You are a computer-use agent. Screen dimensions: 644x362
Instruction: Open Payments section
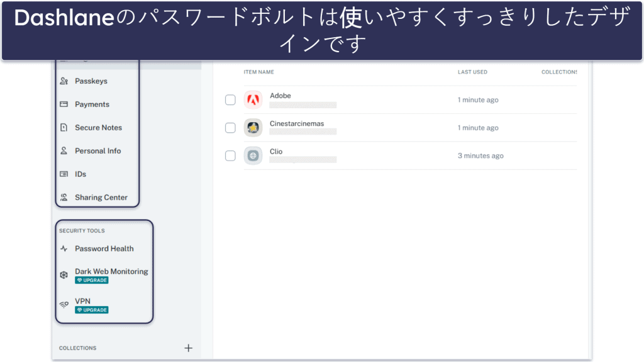92,104
